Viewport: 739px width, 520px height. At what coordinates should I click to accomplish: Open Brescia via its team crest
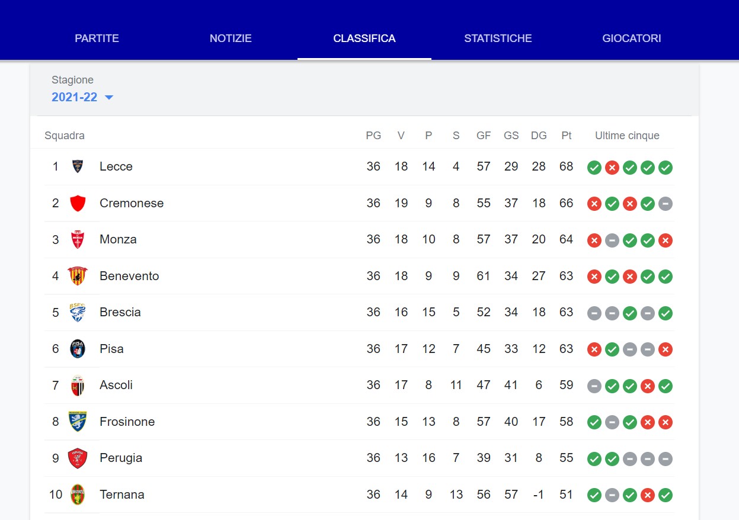(78, 312)
